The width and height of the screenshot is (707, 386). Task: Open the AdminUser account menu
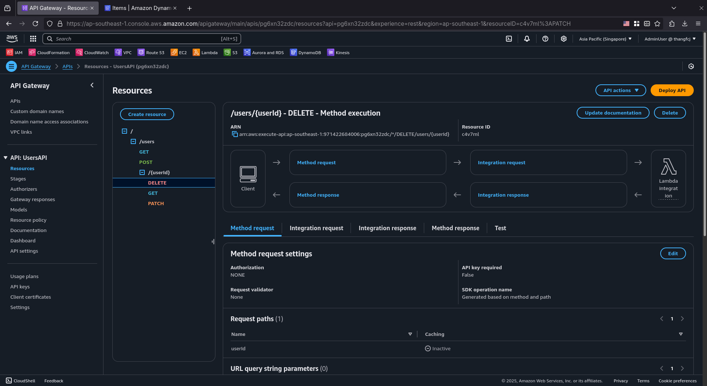point(670,39)
